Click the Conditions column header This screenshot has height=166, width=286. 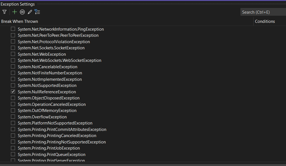[x=265, y=21]
